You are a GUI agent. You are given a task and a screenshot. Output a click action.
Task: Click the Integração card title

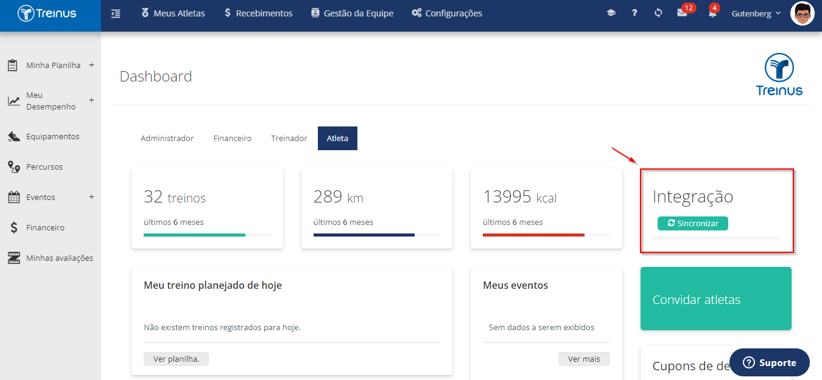point(693,196)
